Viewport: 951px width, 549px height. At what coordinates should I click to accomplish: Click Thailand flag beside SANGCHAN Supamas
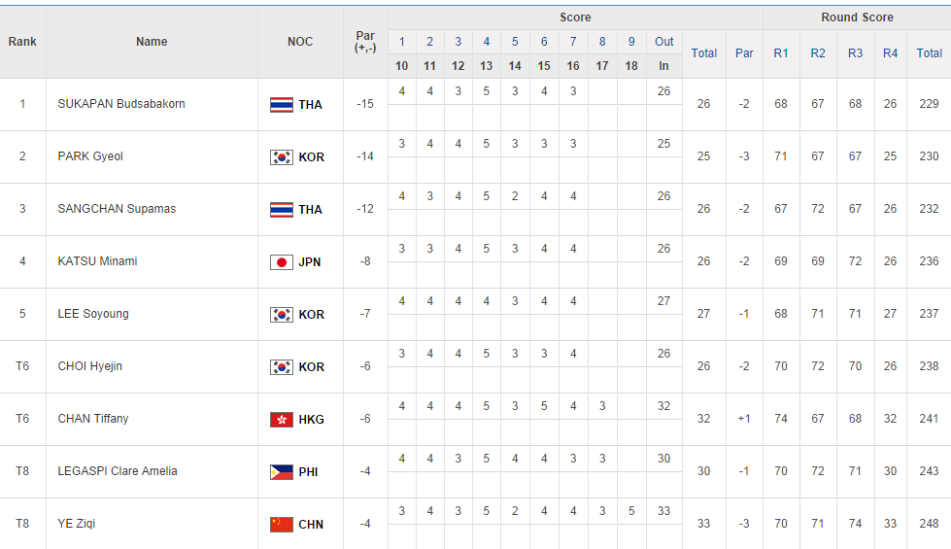(x=282, y=210)
